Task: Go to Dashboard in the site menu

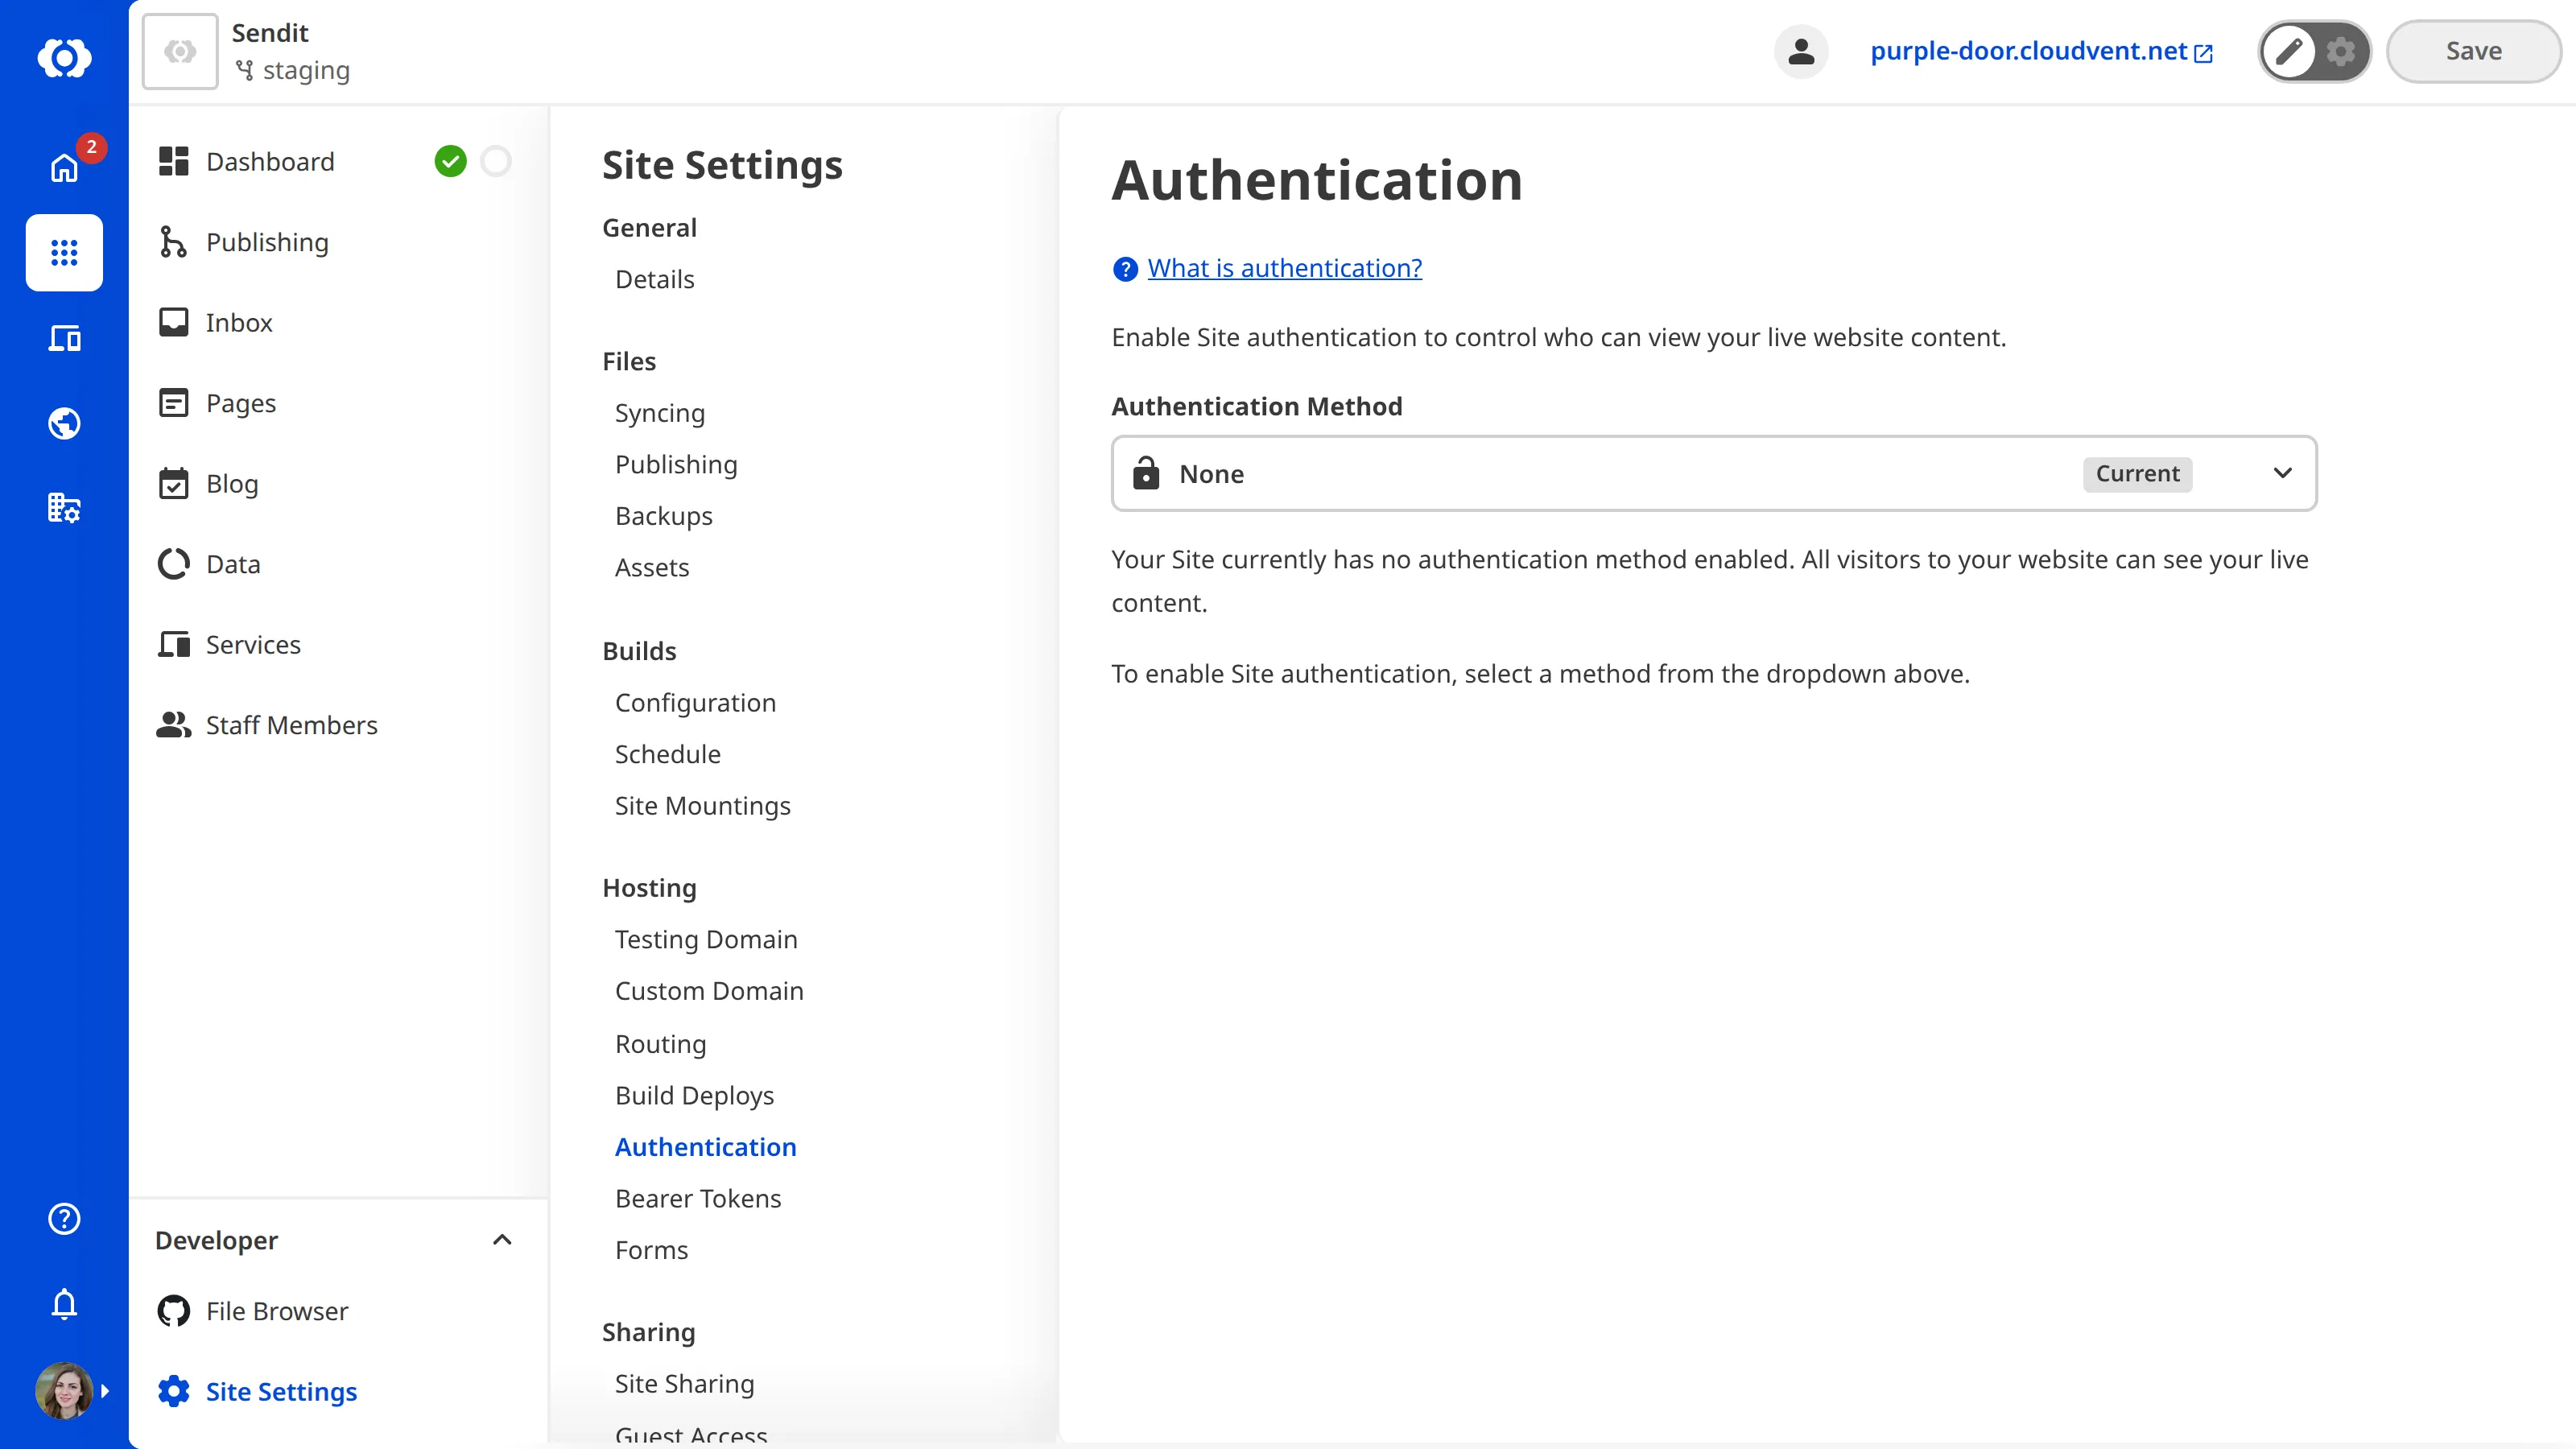Action: click(x=270, y=161)
